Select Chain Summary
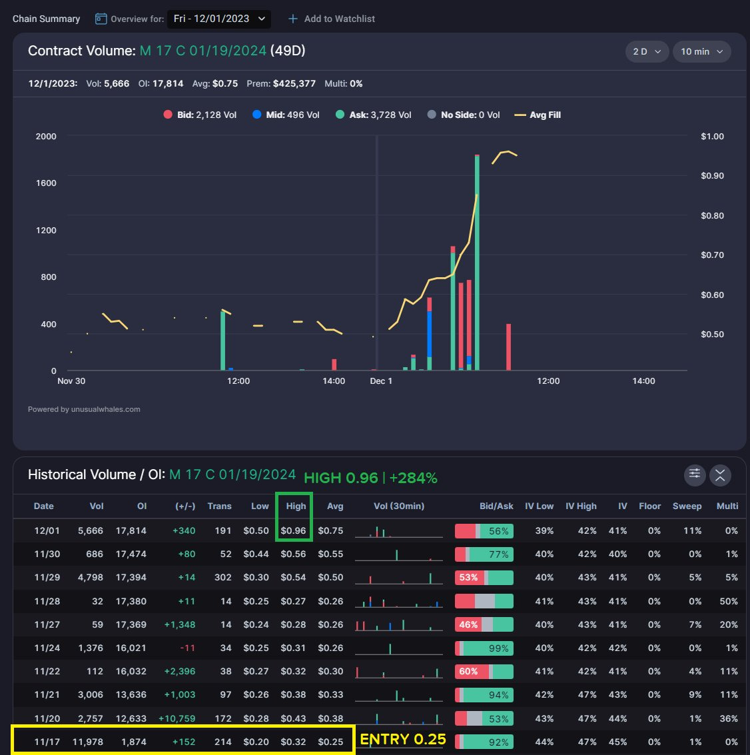The width and height of the screenshot is (750, 755). (46, 19)
